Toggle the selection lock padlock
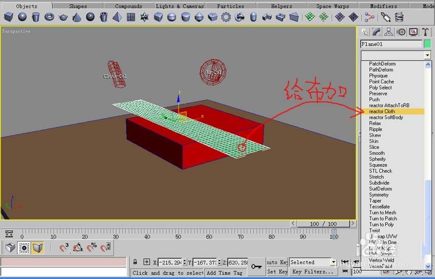 click(x=135, y=262)
